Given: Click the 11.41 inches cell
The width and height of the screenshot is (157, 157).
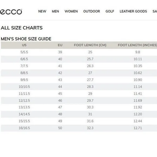Looking at the screenshot, I should pyautogui.click(x=138, y=94).
